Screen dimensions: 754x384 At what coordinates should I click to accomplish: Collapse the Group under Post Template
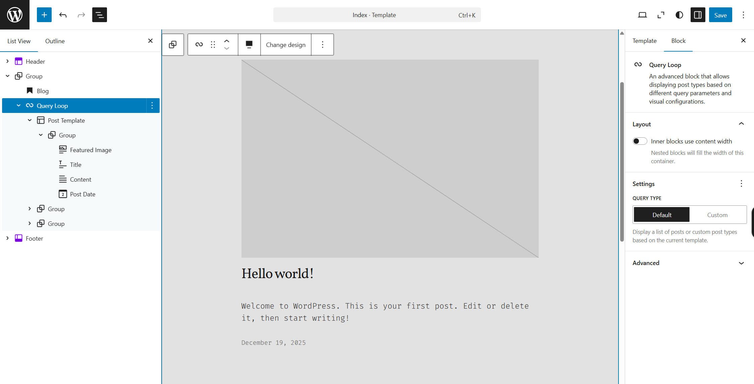coord(41,135)
